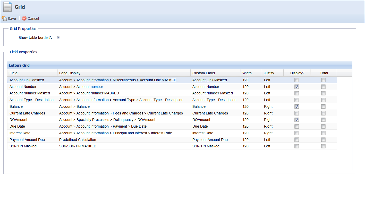The width and height of the screenshot is (365, 205).
Task: Click the Save button label
Action: (x=12, y=19)
